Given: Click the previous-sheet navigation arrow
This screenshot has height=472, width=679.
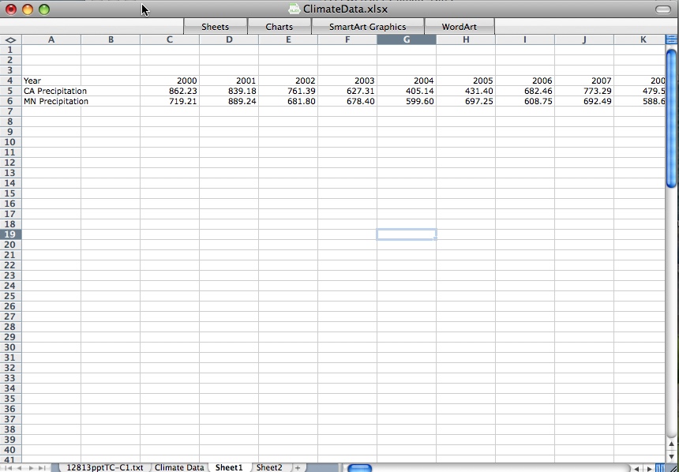Looking at the screenshot, I should 20,467.
